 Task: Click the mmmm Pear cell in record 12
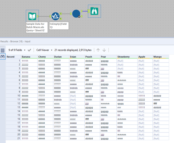point(108,104)
